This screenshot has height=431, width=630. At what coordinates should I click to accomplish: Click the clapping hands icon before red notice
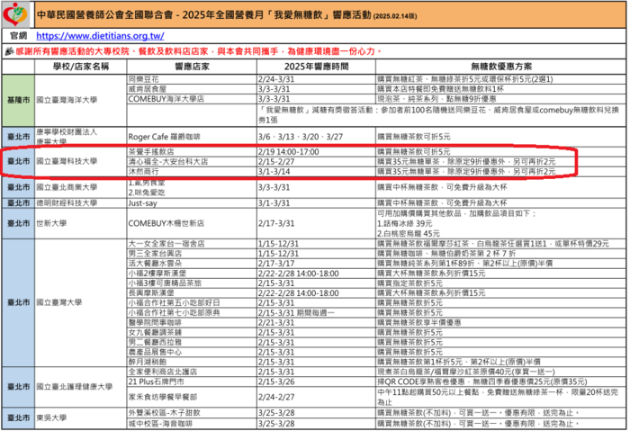click(9, 51)
